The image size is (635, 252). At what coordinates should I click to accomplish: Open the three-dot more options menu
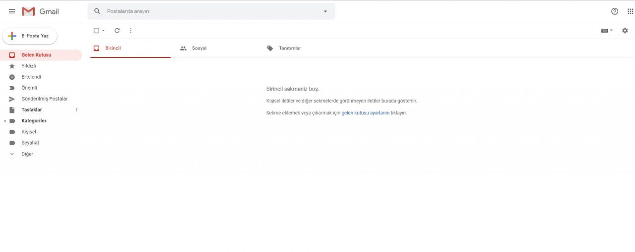131,31
